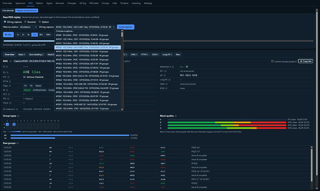Click the info icon beside Flags

(10, 86)
